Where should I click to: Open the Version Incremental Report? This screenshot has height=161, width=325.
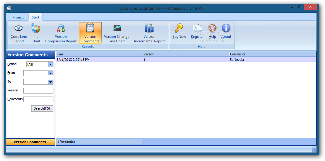pyautogui.click(x=149, y=33)
